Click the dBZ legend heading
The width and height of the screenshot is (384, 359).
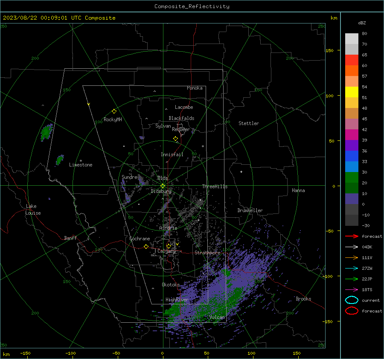(x=362, y=23)
